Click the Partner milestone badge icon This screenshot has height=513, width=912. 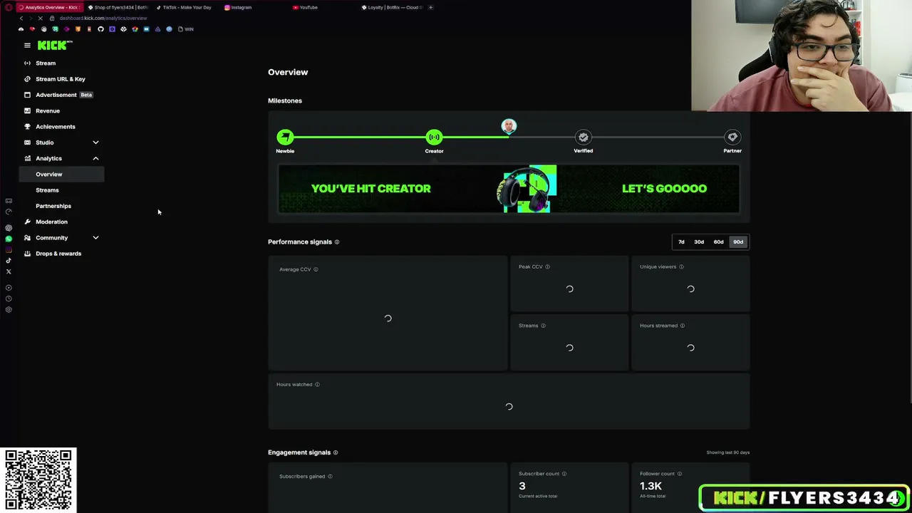click(732, 137)
